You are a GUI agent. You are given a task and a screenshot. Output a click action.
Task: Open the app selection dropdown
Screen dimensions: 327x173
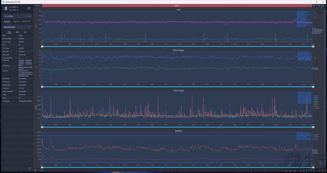click(x=17, y=27)
